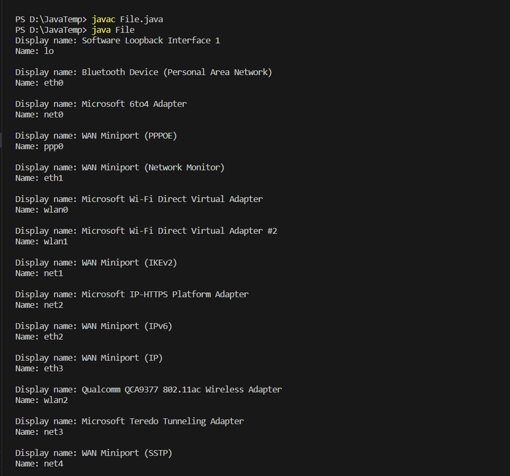Click the 'Name: ppp0' output line
510x476 pixels.
[x=39, y=146]
